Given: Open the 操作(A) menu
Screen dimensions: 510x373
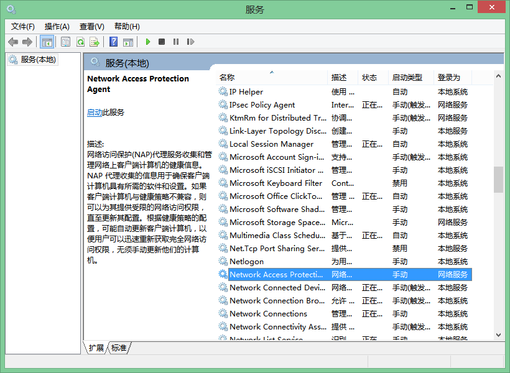Looking at the screenshot, I should click(x=57, y=26).
